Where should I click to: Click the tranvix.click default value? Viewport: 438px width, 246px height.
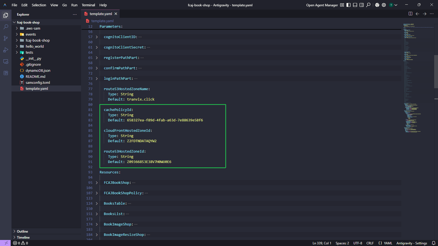141,99
